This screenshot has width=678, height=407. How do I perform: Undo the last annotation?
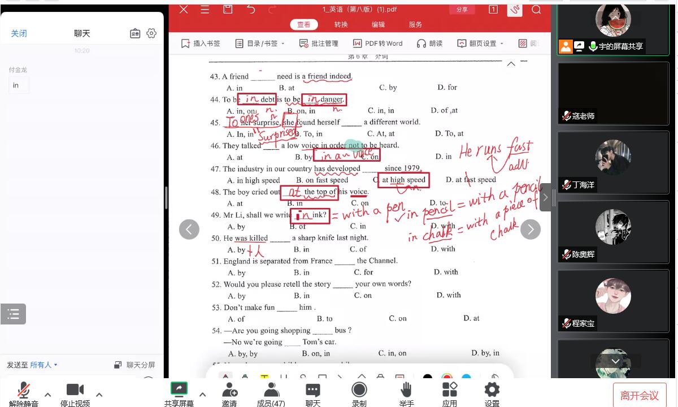[251, 10]
